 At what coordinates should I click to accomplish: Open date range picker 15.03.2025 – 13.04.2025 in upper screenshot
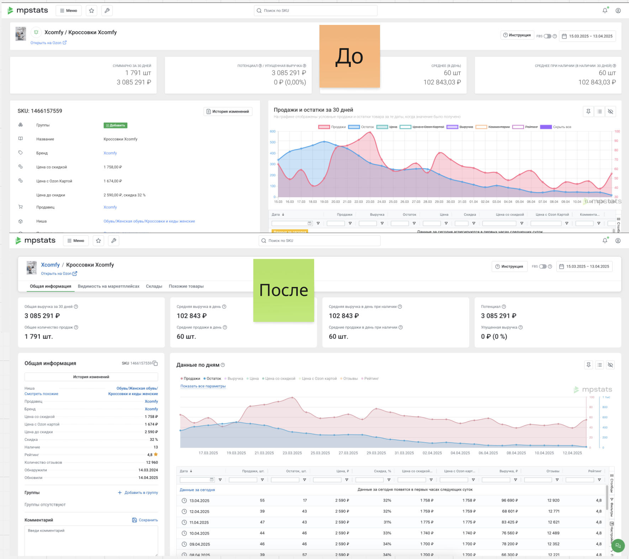pos(587,36)
